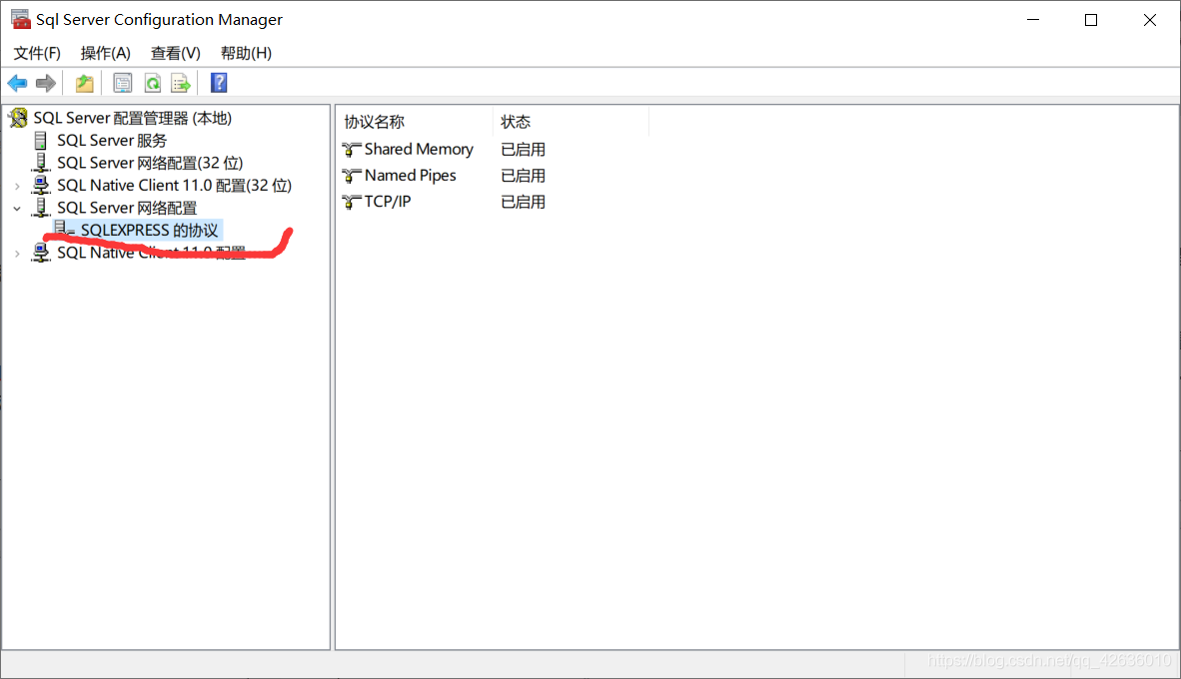The height and width of the screenshot is (679, 1181).
Task: Click the Refresh toolbar icon
Action: point(153,83)
